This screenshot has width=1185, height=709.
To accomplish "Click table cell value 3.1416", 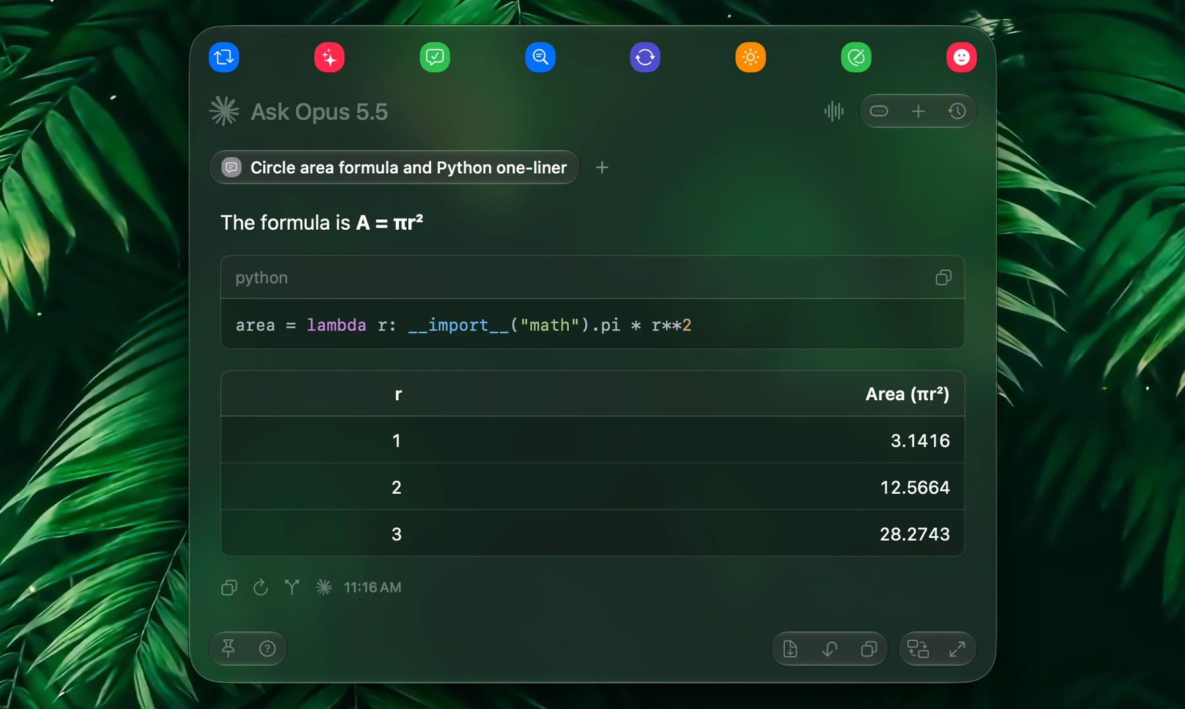I will pos(920,440).
